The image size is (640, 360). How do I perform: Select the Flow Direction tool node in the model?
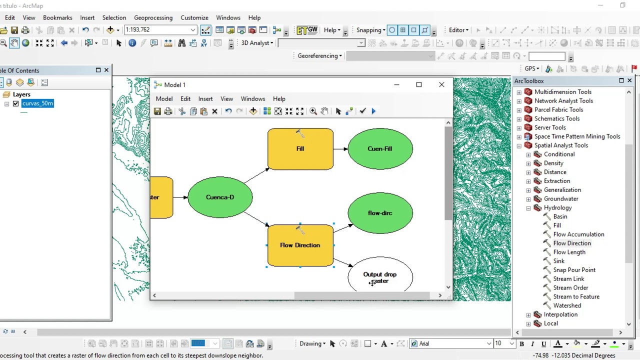[x=300, y=245]
